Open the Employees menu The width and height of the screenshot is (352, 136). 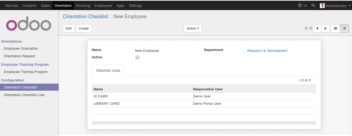(x=103, y=5)
